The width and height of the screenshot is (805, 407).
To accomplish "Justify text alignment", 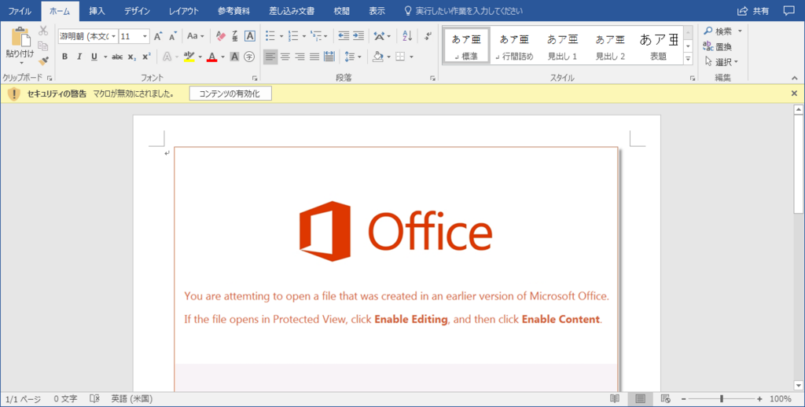I will pyautogui.click(x=314, y=57).
